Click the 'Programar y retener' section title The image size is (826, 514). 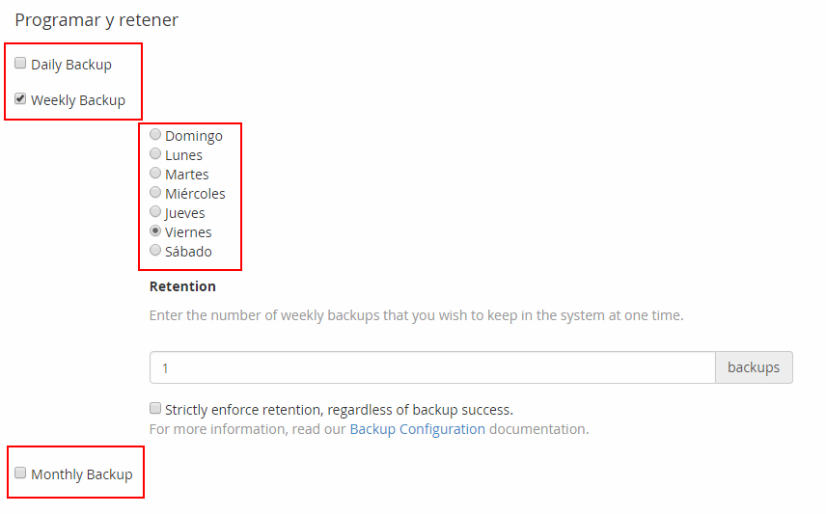click(96, 19)
